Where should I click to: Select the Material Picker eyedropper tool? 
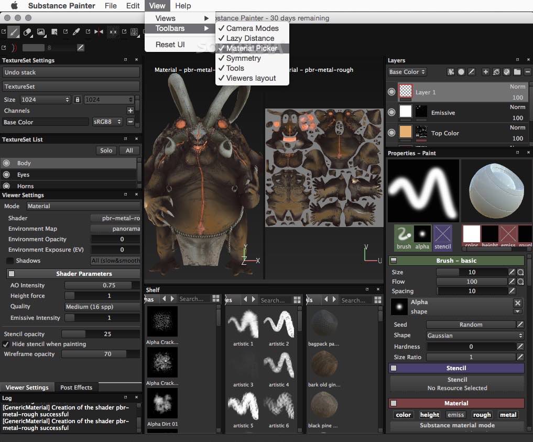click(77, 31)
